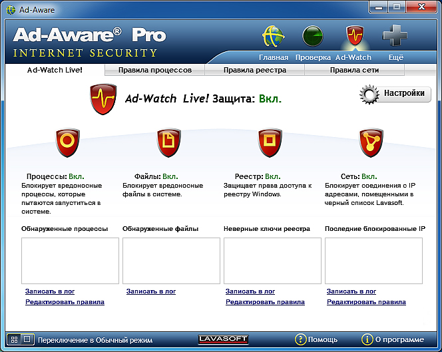The image size is (442, 352).
Task: Click the Процессы shield icon
Action: 67,142
